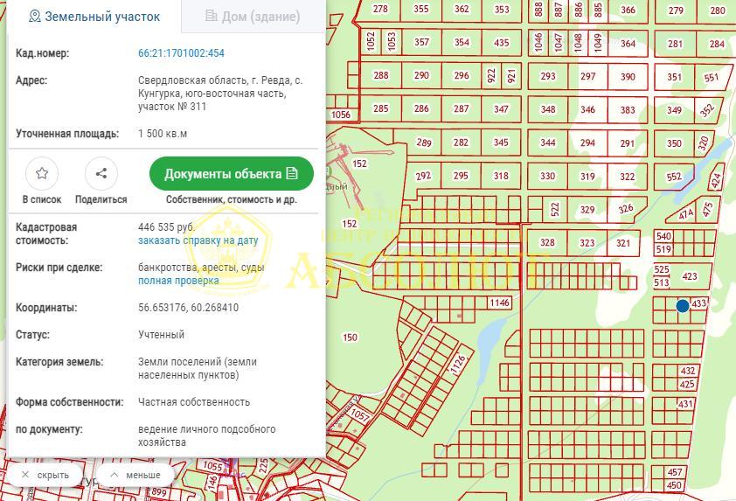Image resolution: width=736 pixels, height=501 pixels.
Task: Select map parcel 366
Action: click(628, 10)
